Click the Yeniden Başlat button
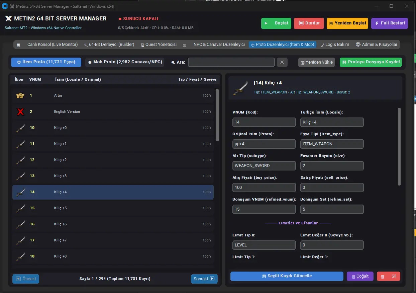This screenshot has width=416, height=293. pyautogui.click(x=347, y=23)
